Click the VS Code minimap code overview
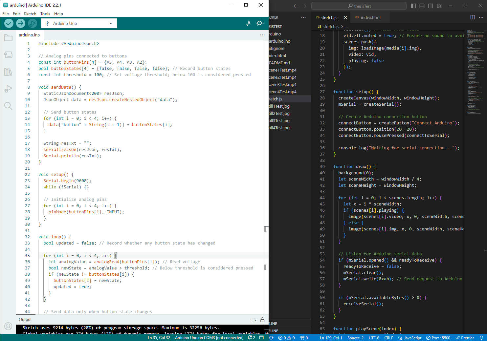The height and width of the screenshot is (341, 487). (x=476, y=72)
